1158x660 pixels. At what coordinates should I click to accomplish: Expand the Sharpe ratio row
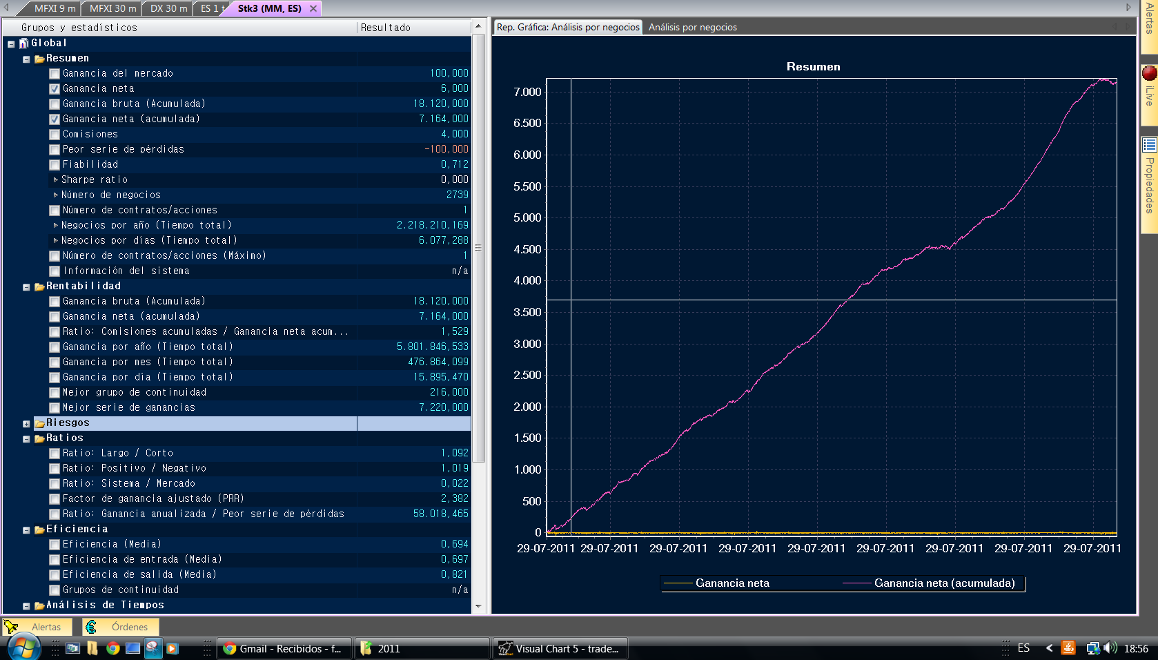[x=56, y=180]
